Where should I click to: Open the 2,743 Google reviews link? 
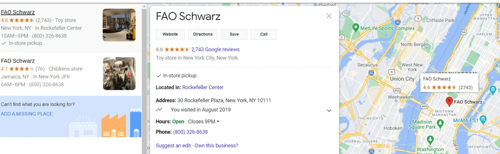pyautogui.click(x=215, y=49)
